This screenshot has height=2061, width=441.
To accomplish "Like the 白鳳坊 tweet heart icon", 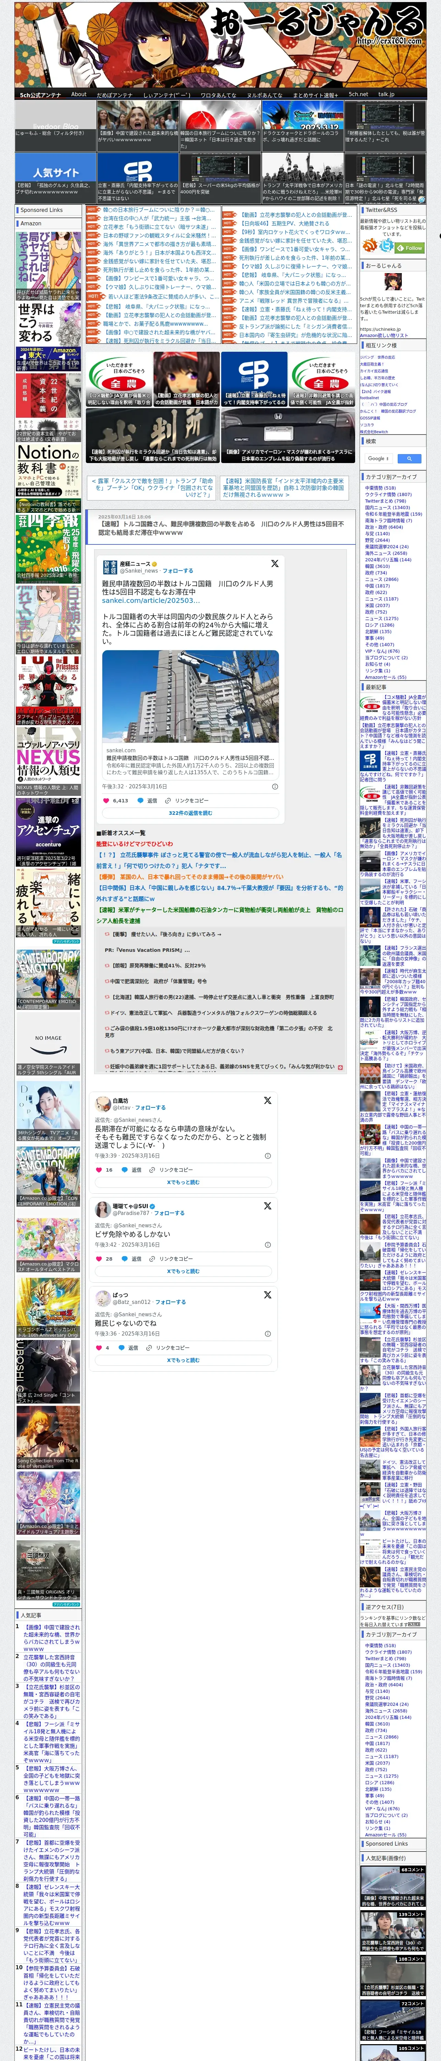I will pyautogui.click(x=99, y=1170).
